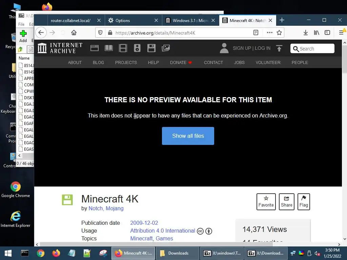Click publication date 2009-12-02 link
The image size is (347, 260).
coord(144,223)
